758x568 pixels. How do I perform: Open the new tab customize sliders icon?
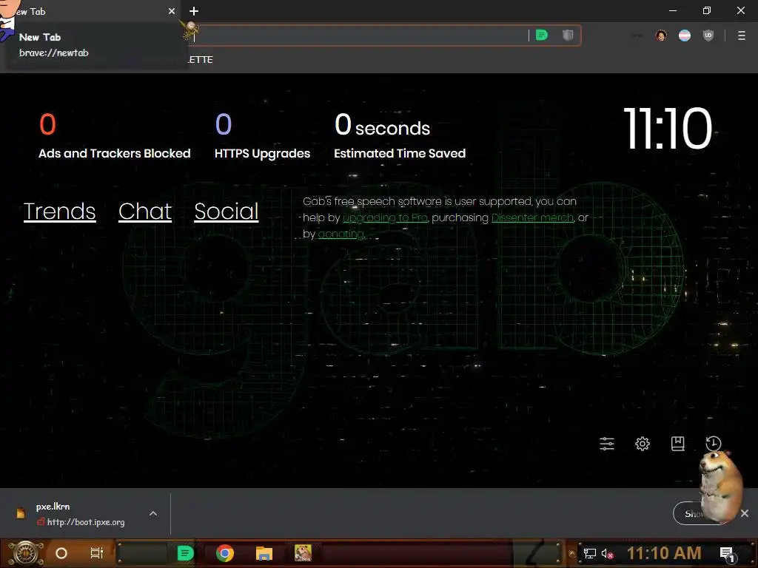click(x=607, y=444)
